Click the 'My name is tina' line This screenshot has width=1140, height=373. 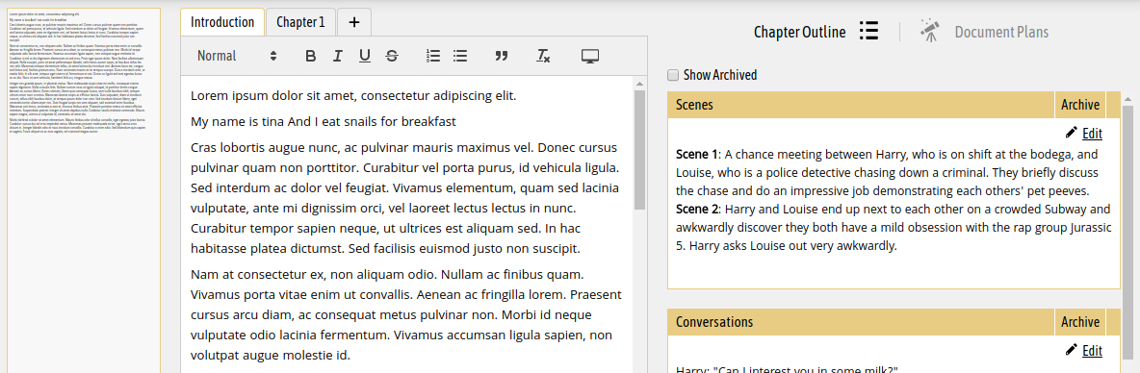(323, 122)
